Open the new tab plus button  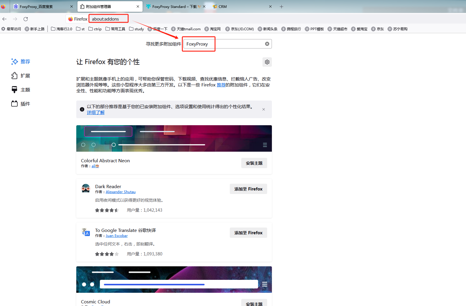click(x=281, y=6)
